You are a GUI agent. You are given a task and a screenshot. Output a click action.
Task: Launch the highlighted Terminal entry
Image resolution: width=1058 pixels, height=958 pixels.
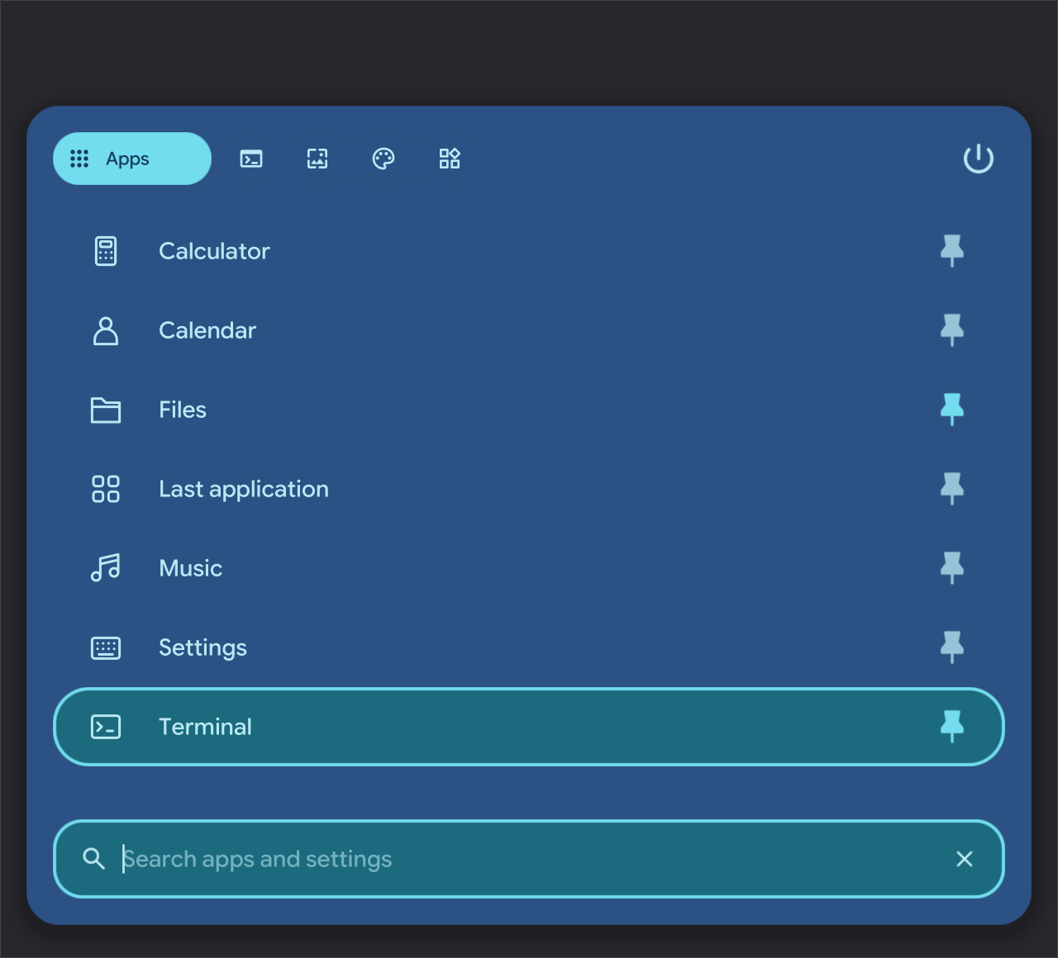(529, 727)
